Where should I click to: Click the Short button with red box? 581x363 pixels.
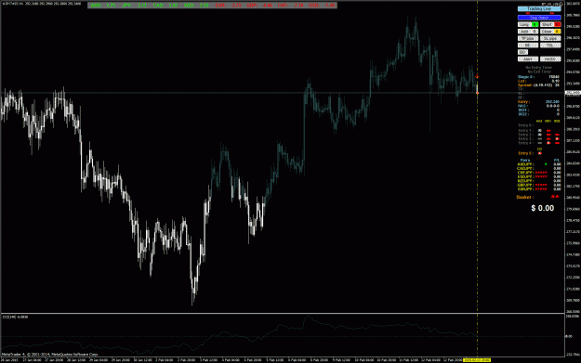[x=550, y=24]
